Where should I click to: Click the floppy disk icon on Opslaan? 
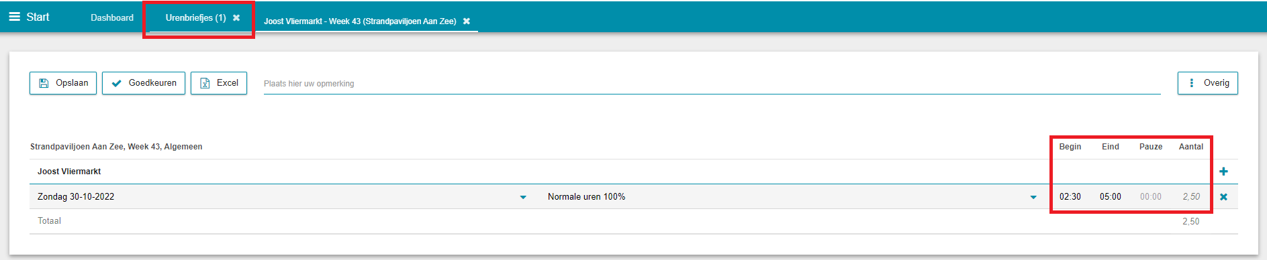click(44, 83)
